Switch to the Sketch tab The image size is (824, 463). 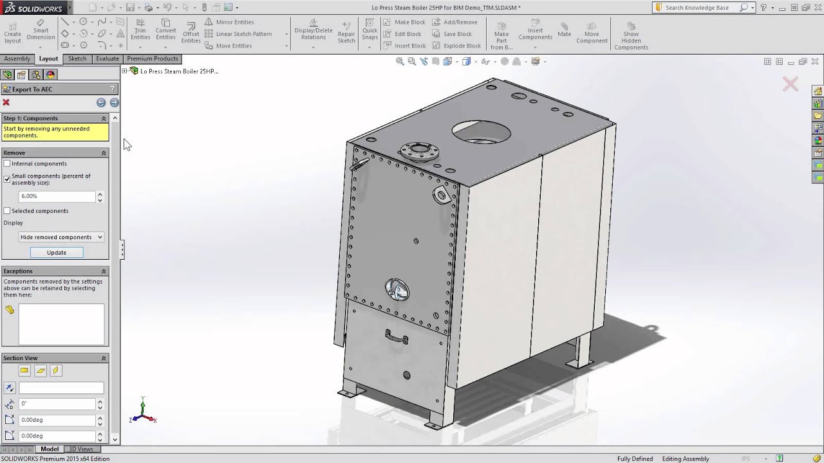pos(77,59)
